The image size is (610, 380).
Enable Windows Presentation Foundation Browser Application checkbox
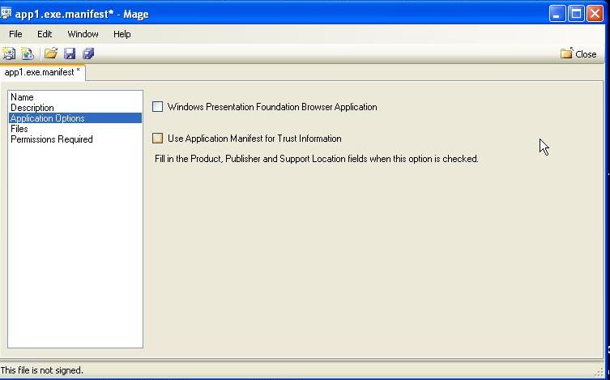pos(157,107)
